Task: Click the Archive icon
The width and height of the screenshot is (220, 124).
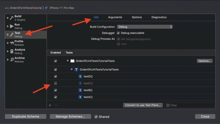Action: pyautogui.click(x=12, y=60)
